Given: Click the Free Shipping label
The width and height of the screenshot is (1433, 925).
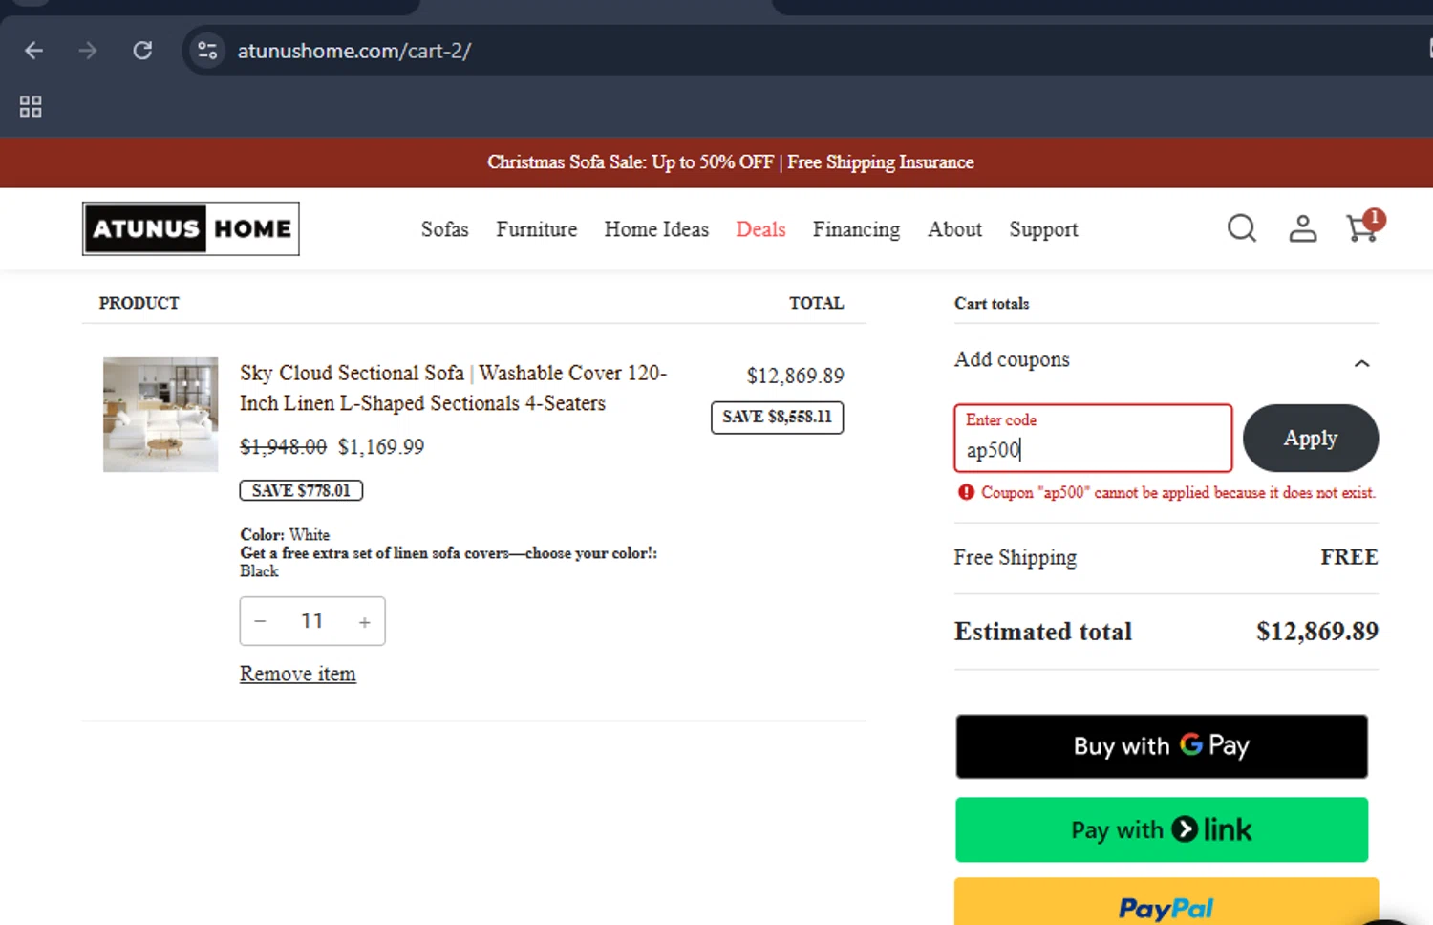Looking at the screenshot, I should click(1015, 558).
